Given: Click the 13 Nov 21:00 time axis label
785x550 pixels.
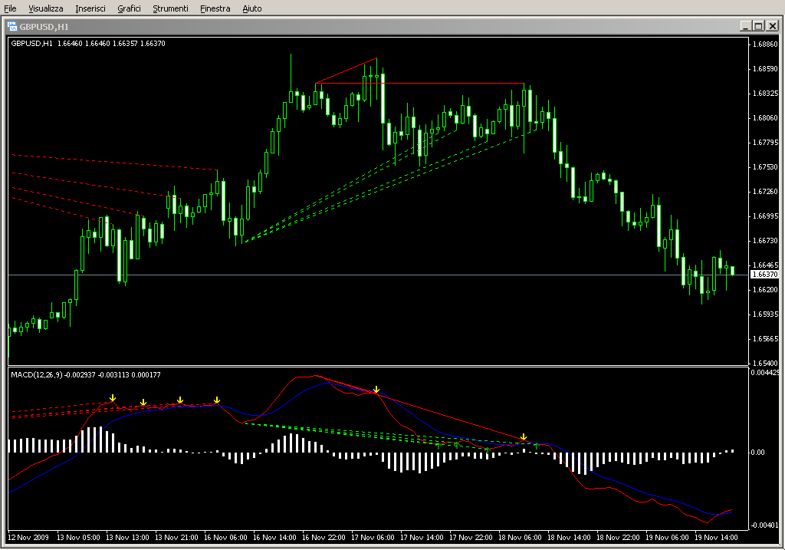Looking at the screenshot, I should click(x=176, y=538).
